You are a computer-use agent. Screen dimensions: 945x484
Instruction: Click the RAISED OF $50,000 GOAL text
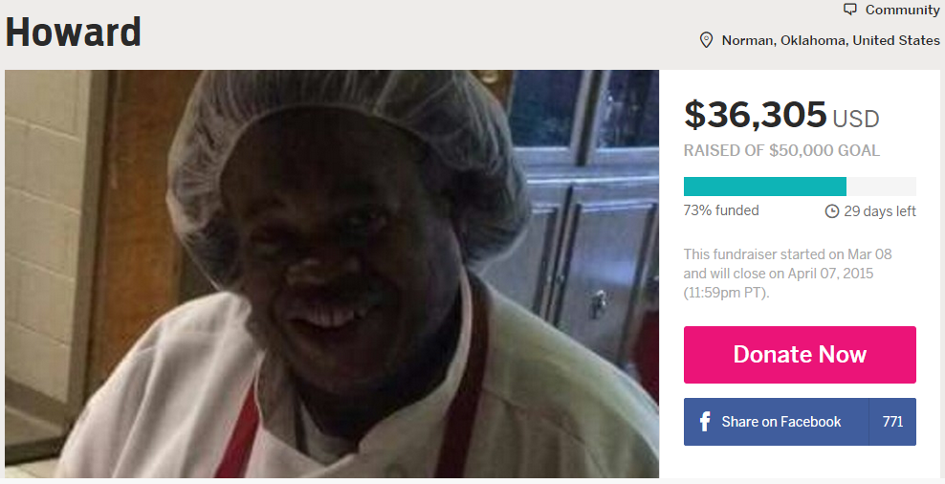781,151
